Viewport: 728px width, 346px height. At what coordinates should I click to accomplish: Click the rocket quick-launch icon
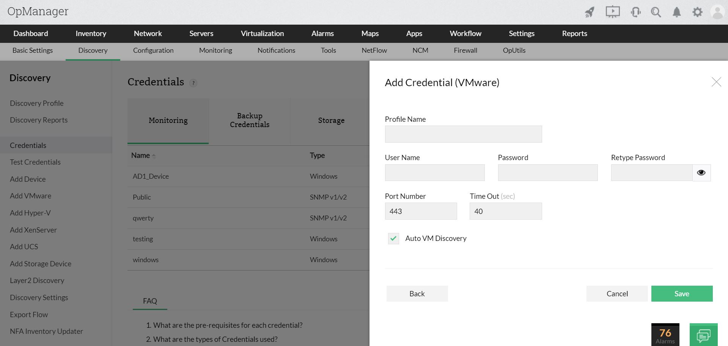click(589, 12)
